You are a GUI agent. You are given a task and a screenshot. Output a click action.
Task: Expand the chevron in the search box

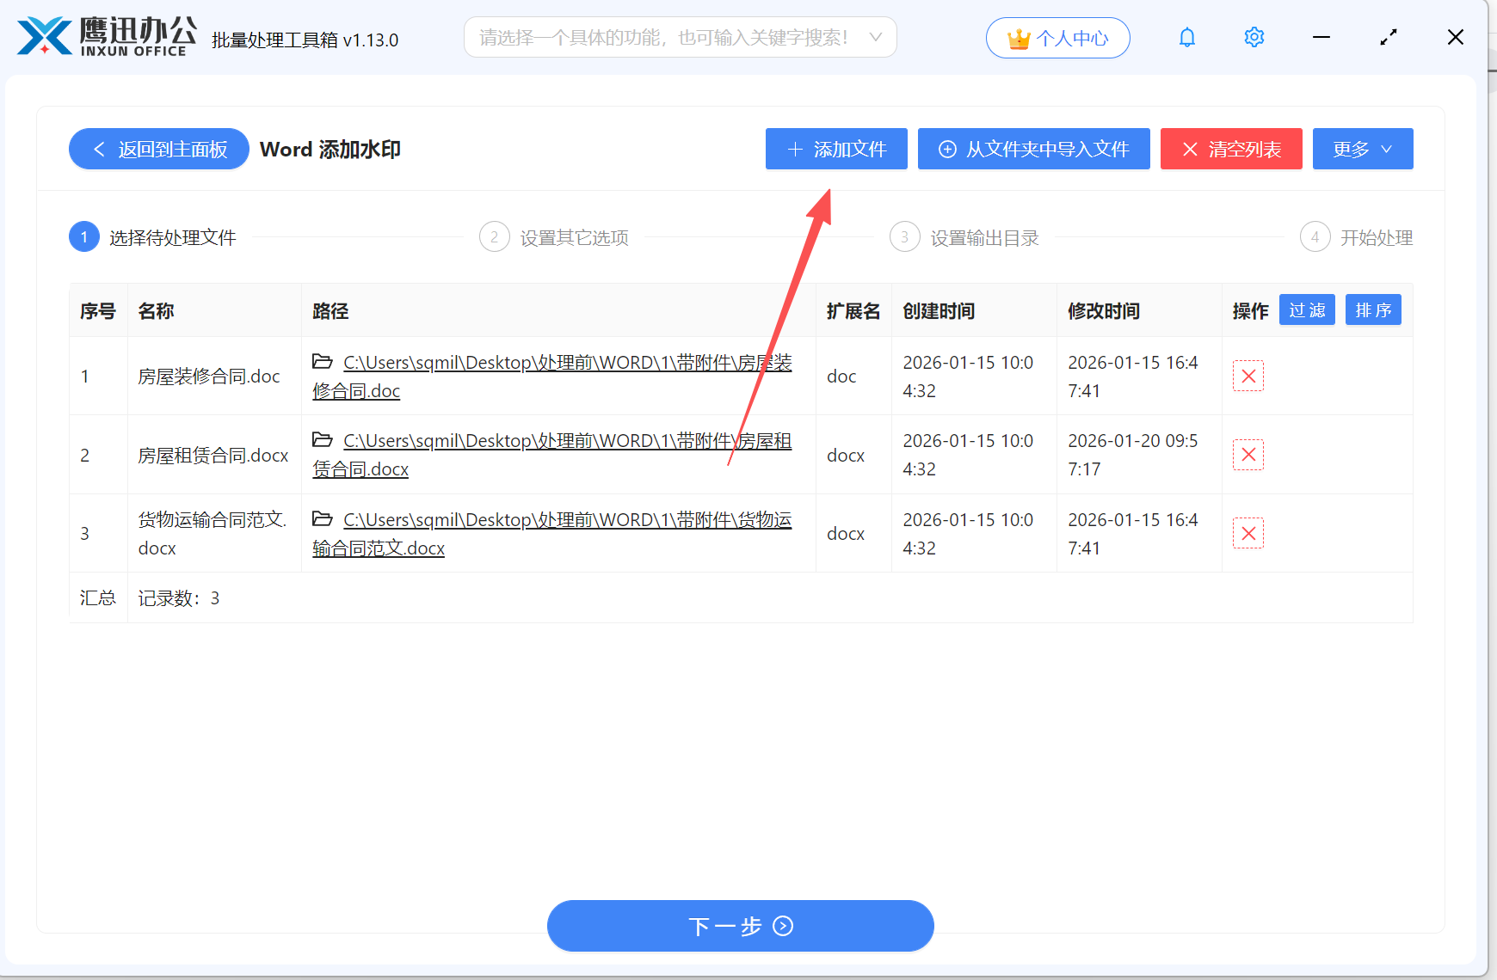(x=876, y=37)
